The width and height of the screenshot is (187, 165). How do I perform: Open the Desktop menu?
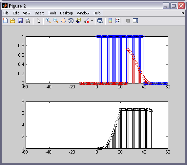(66, 13)
